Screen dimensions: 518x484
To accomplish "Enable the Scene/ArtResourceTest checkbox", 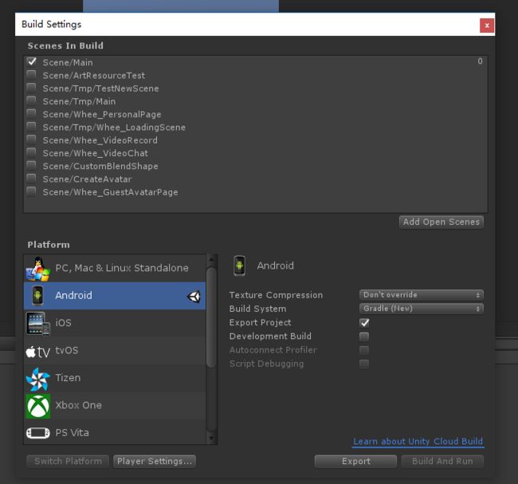I will point(31,74).
